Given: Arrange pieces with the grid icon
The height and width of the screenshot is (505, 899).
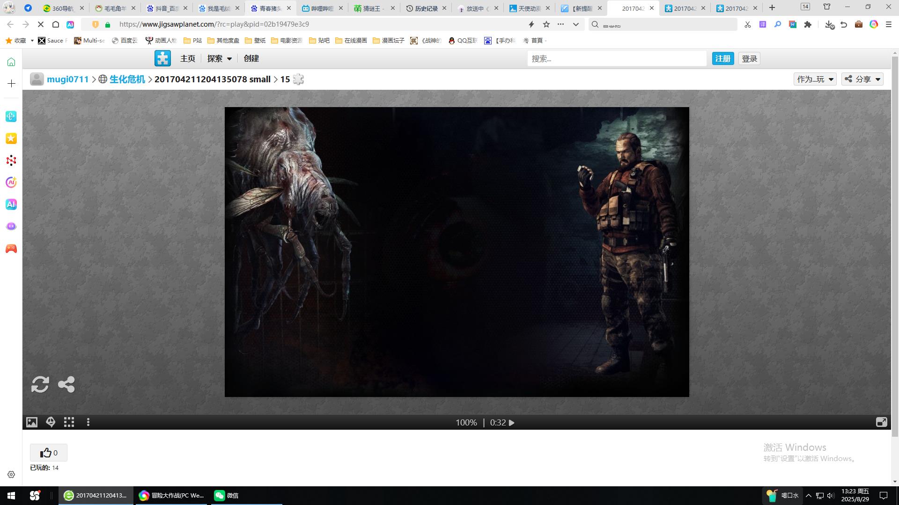Looking at the screenshot, I should 69,422.
